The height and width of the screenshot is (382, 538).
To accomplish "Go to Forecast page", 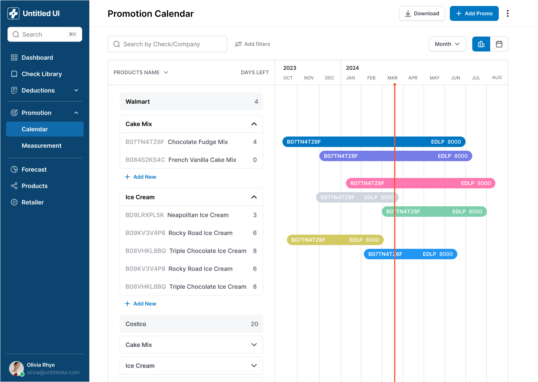I will pyautogui.click(x=45, y=169).
